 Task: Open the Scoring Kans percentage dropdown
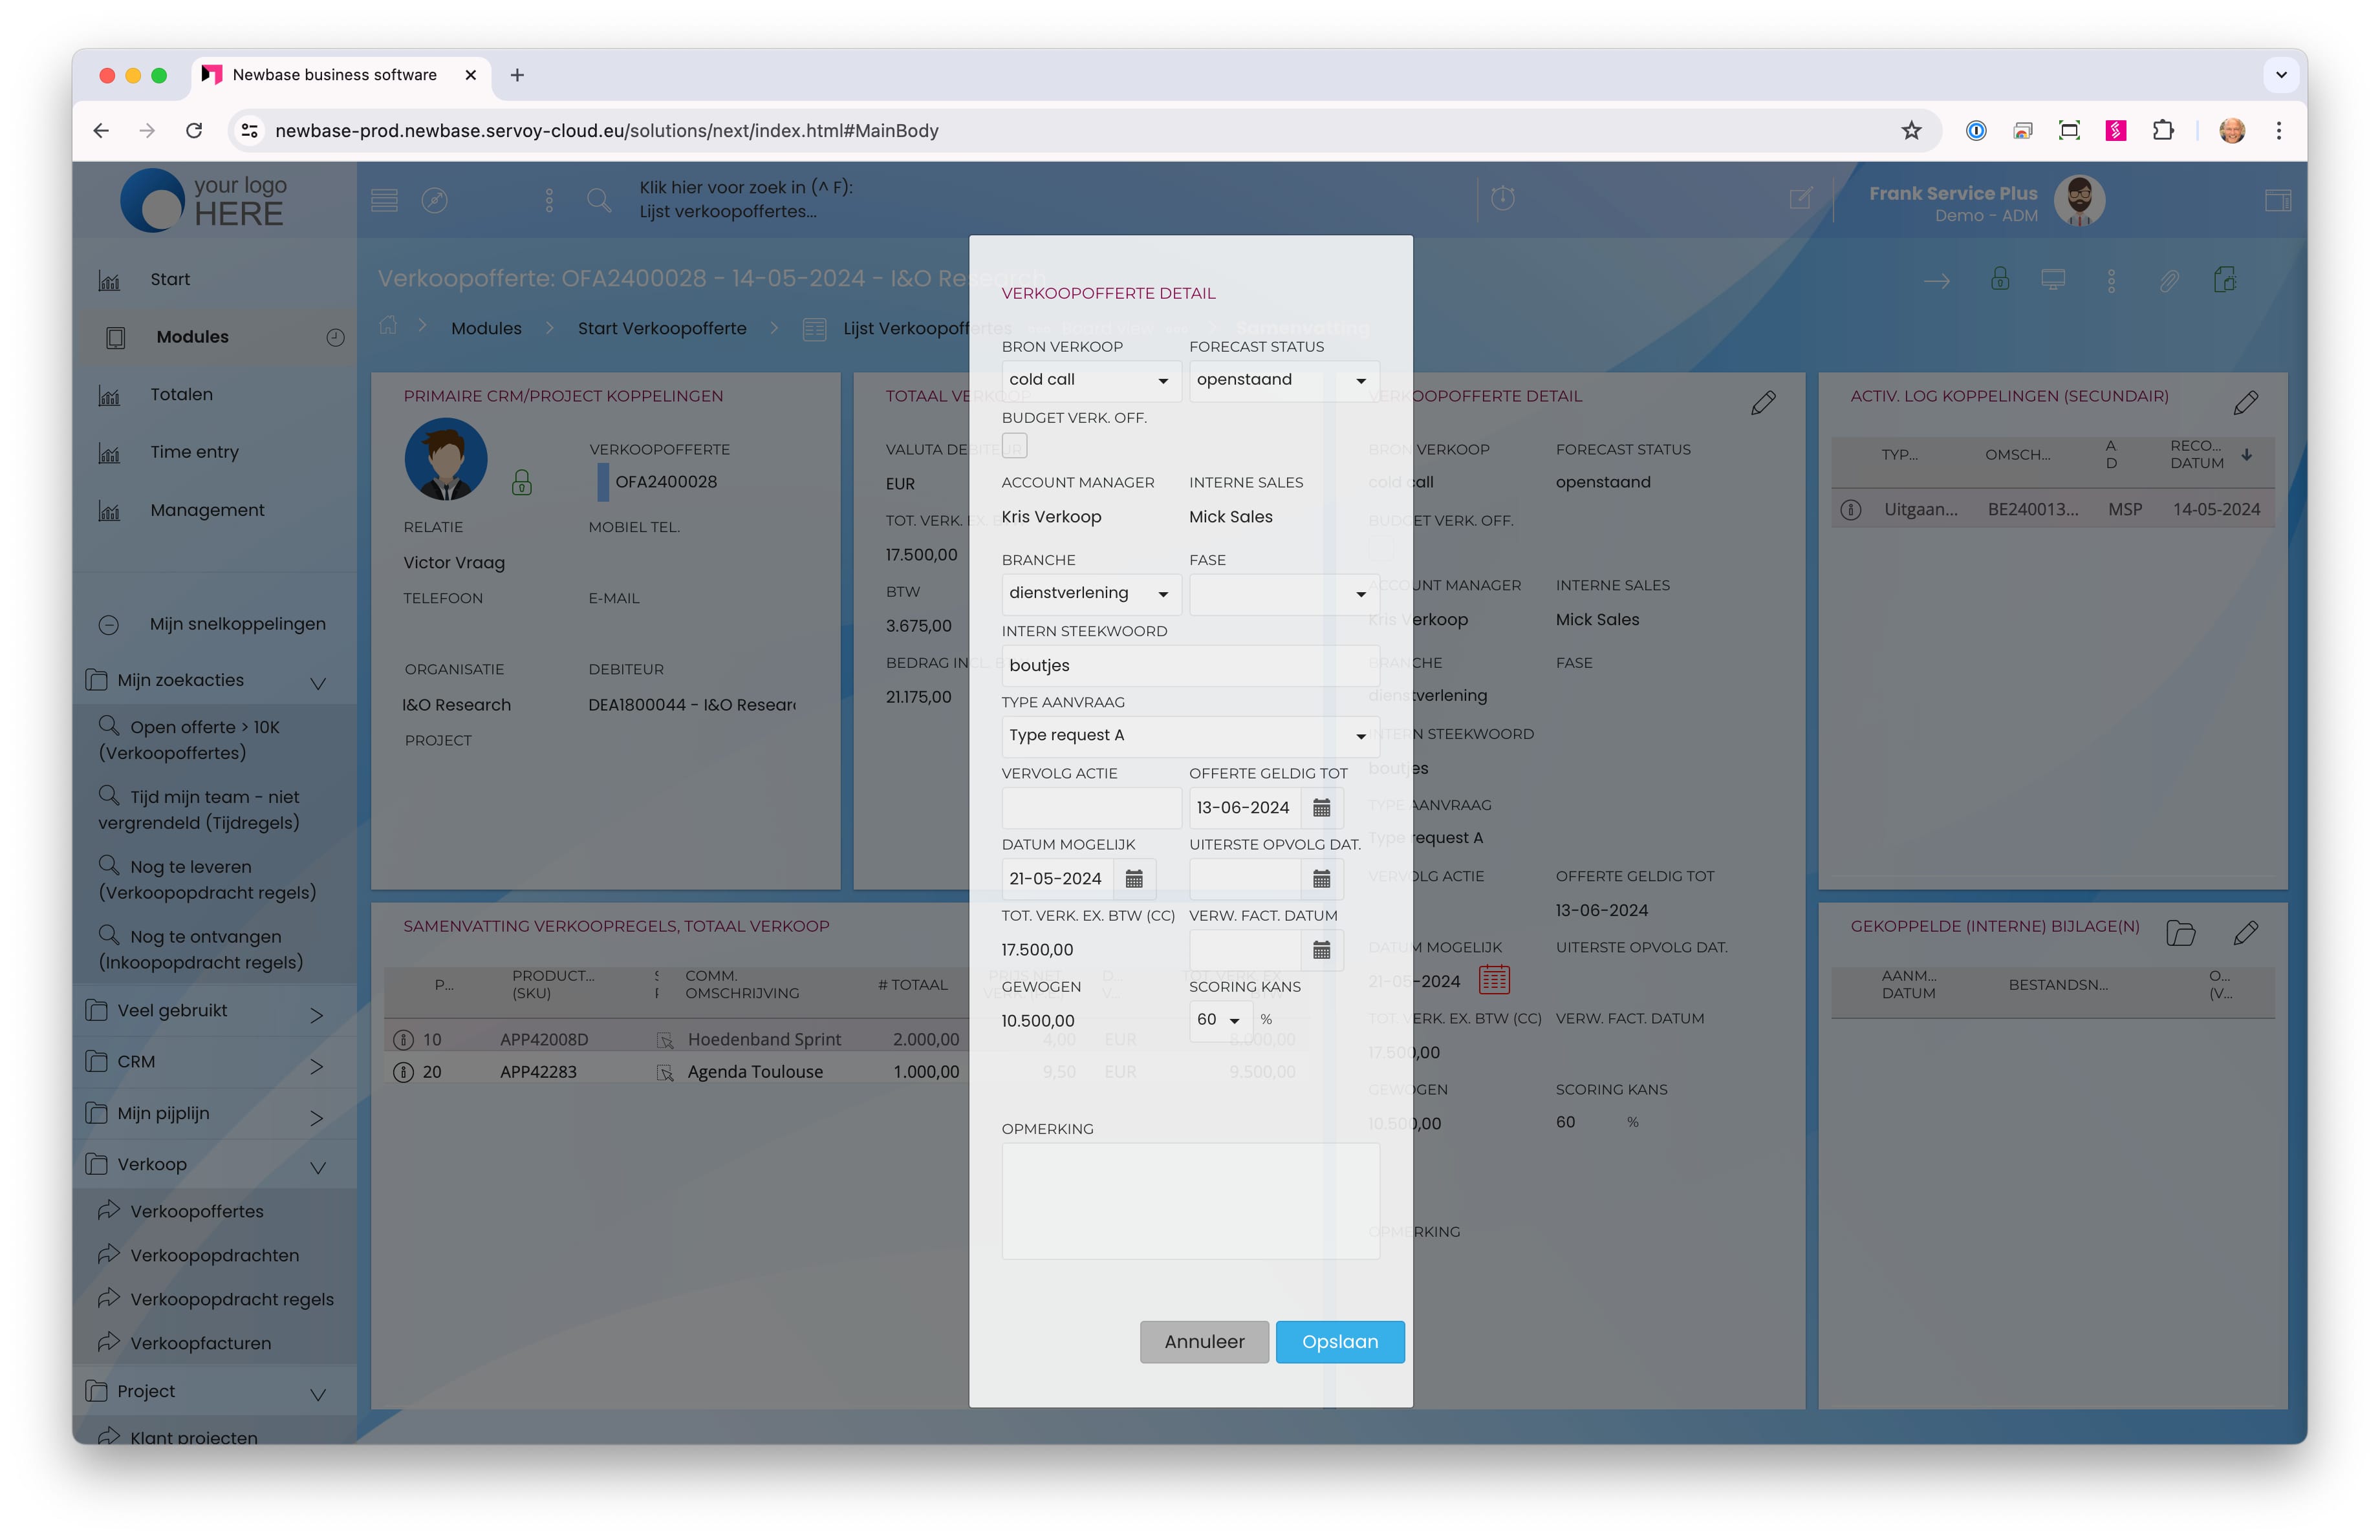(1220, 1020)
